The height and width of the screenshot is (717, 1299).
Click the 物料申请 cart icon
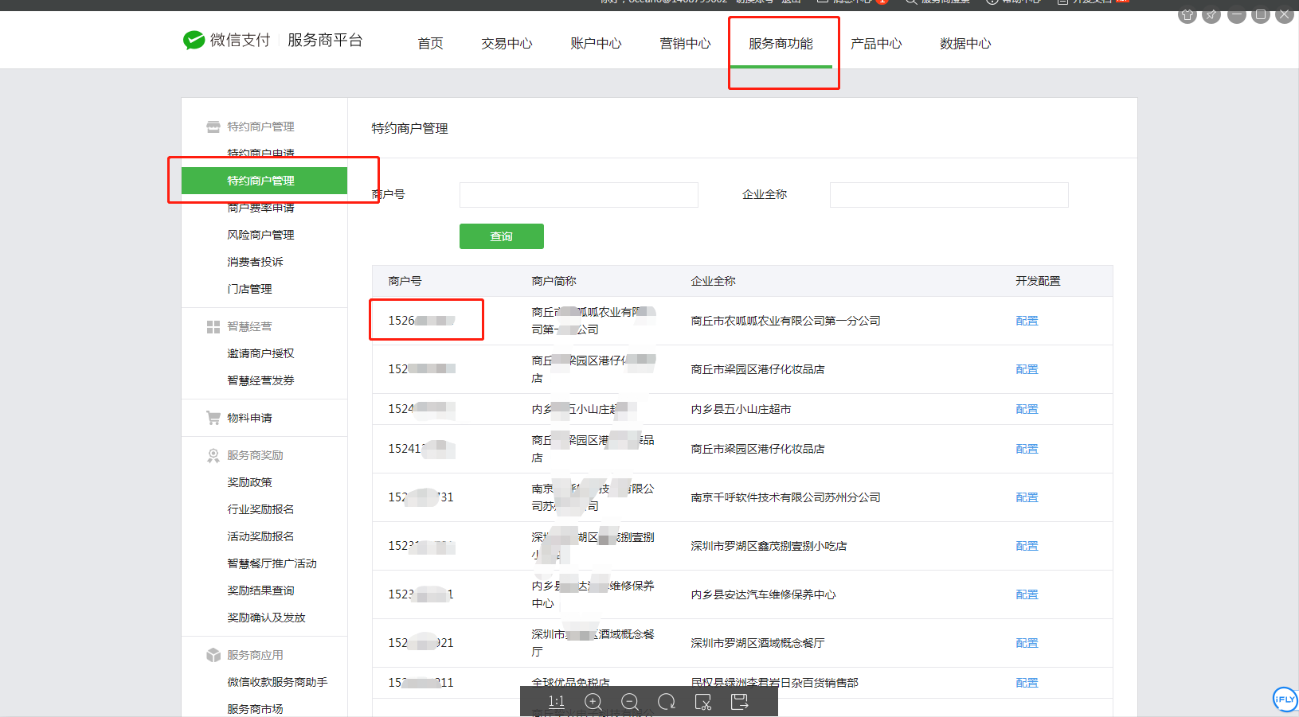point(213,417)
